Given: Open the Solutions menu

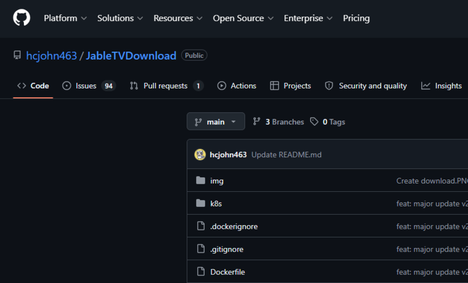Looking at the screenshot, I should click(120, 18).
